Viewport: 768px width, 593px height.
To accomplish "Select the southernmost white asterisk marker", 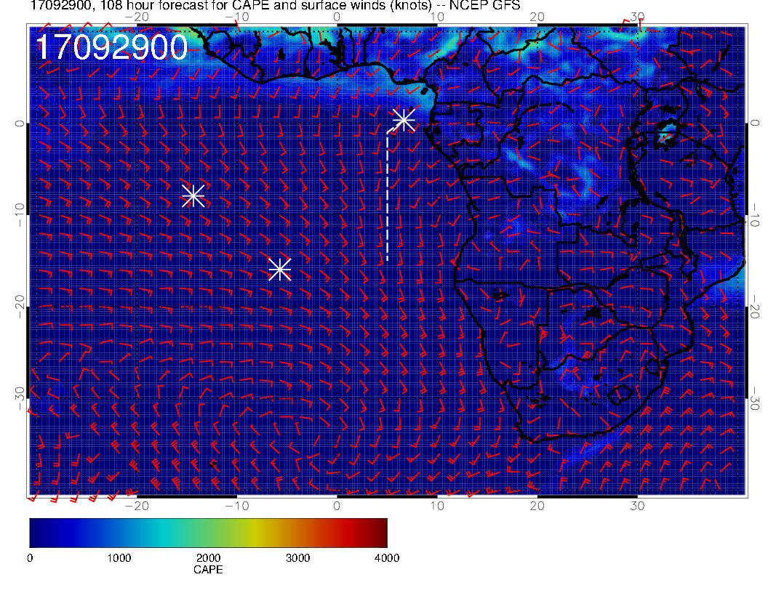I will tap(280, 269).
